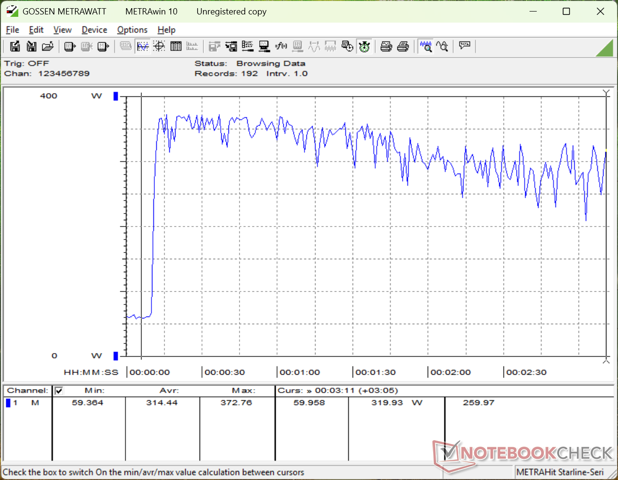Expand the Options menu
Screen dimensions: 618x480
(x=132, y=30)
